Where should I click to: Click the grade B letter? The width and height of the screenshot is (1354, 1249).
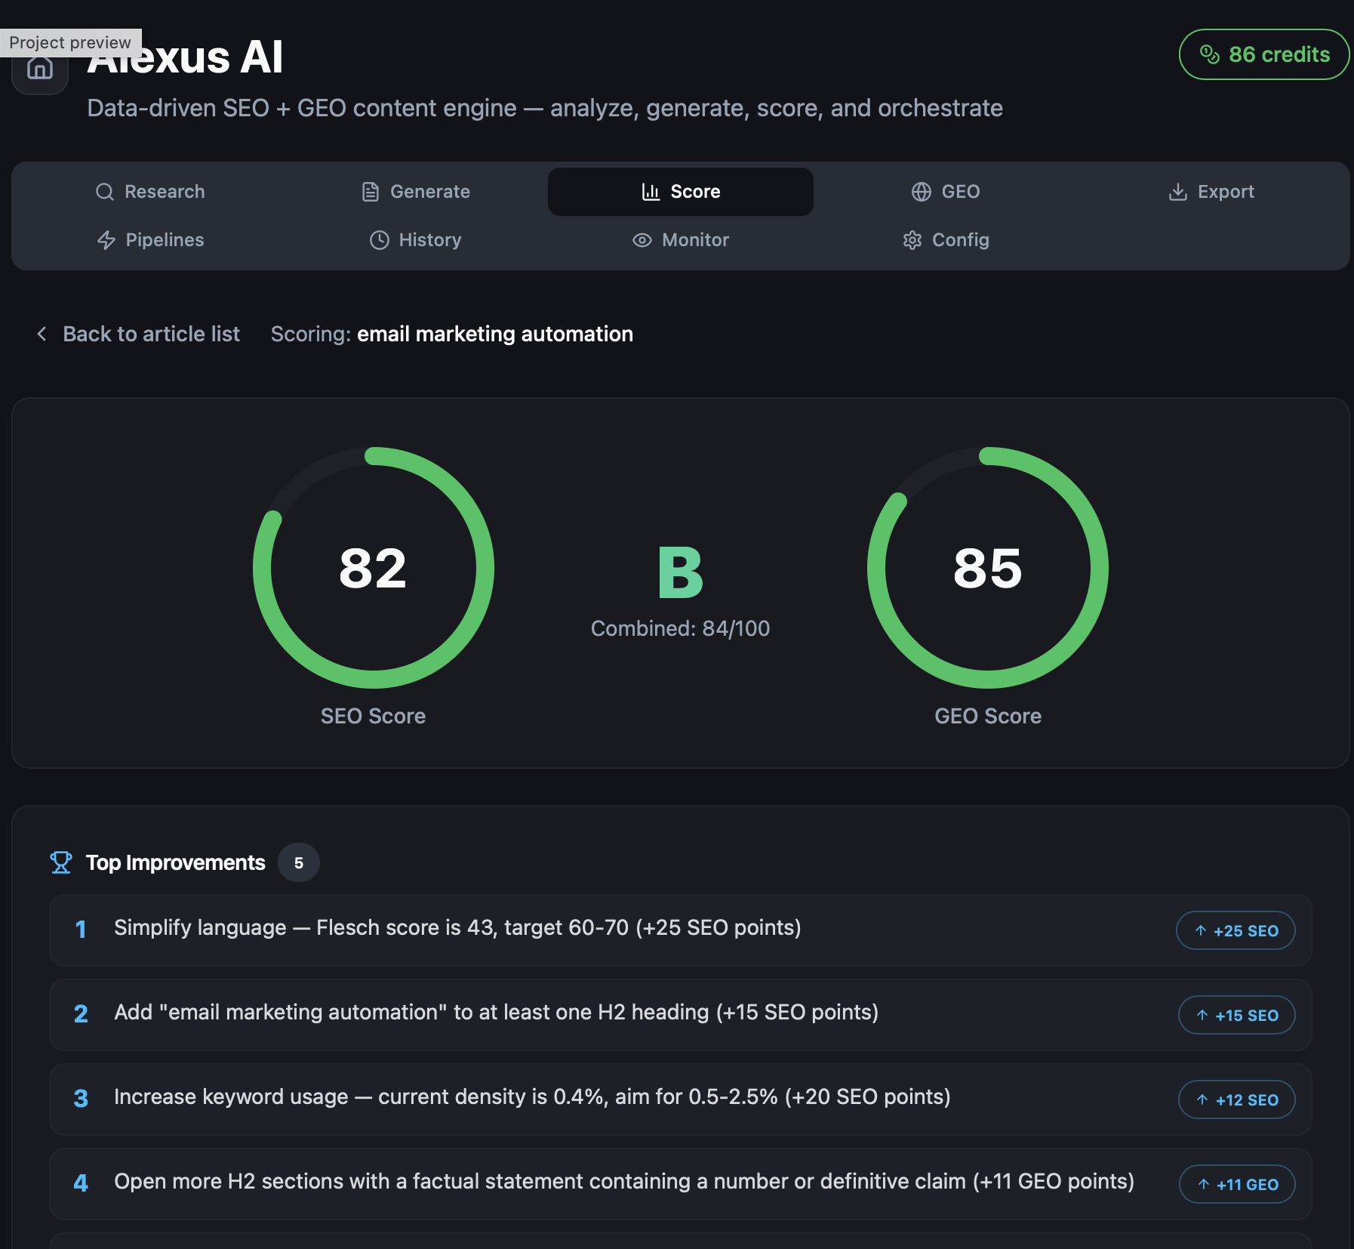click(x=681, y=572)
